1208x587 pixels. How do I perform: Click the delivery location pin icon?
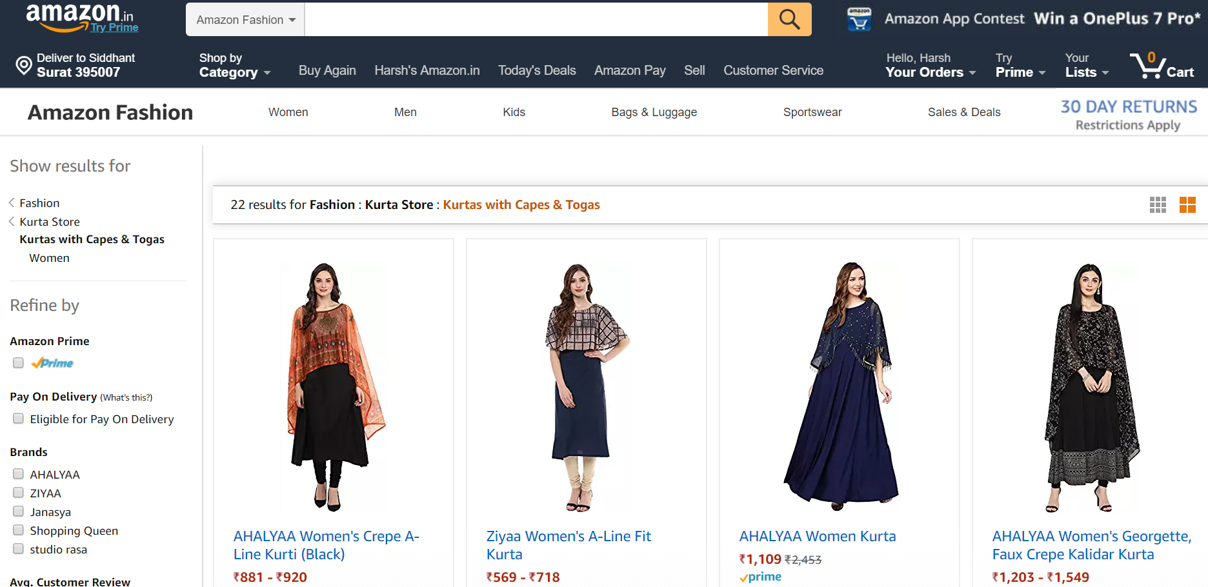[x=24, y=65]
